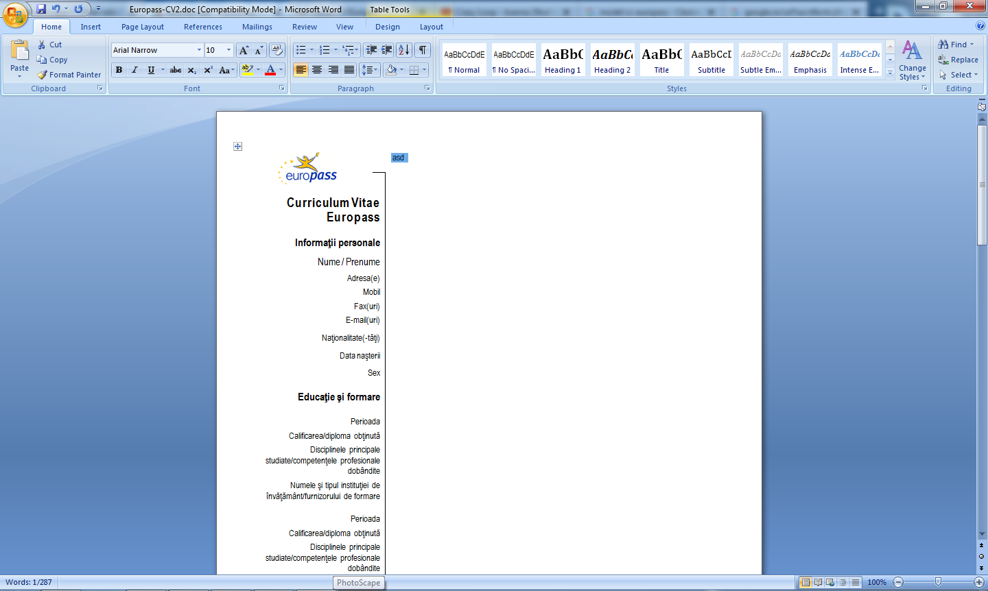988x591 pixels.
Task: Sort the selected text alphabetically
Action: 404,50
